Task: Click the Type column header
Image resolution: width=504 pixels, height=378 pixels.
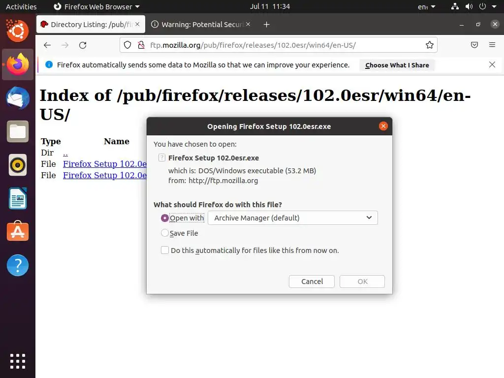Action: click(x=51, y=141)
